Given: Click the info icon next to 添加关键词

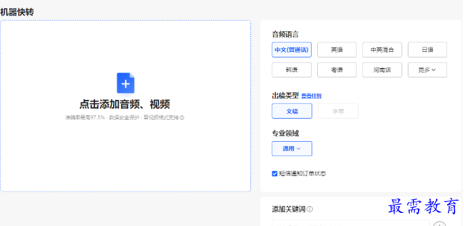Looking at the screenshot, I should pos(310,209).
